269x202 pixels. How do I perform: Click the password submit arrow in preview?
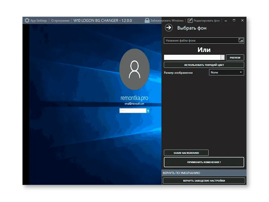pyautogui.click(x=148, y=111)
